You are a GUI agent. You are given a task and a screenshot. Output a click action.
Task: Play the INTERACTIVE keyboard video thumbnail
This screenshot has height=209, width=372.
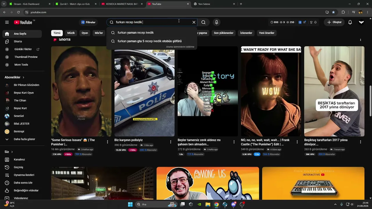(313, 183)
